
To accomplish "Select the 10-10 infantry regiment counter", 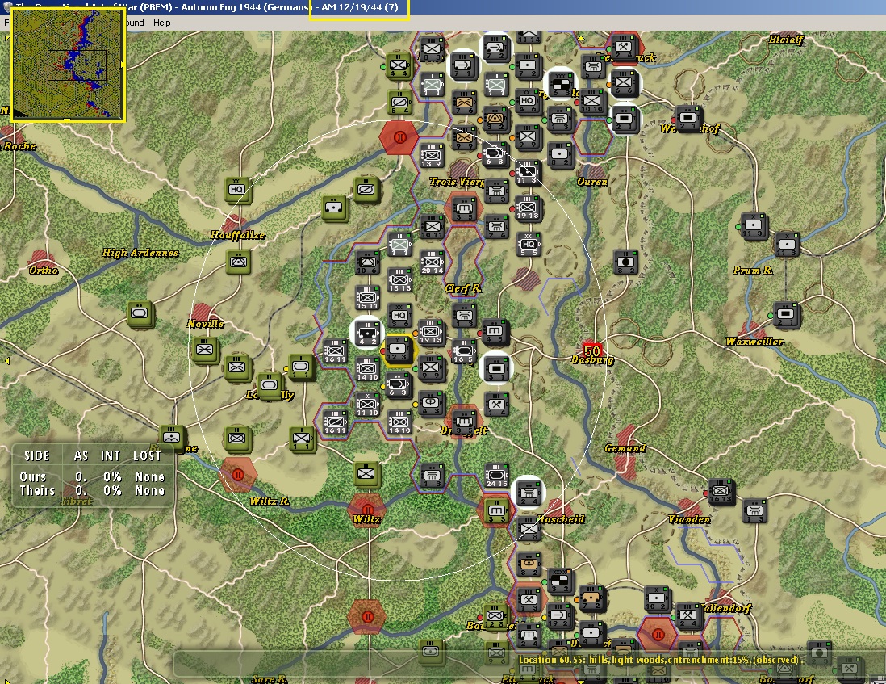I will (593, 102).
